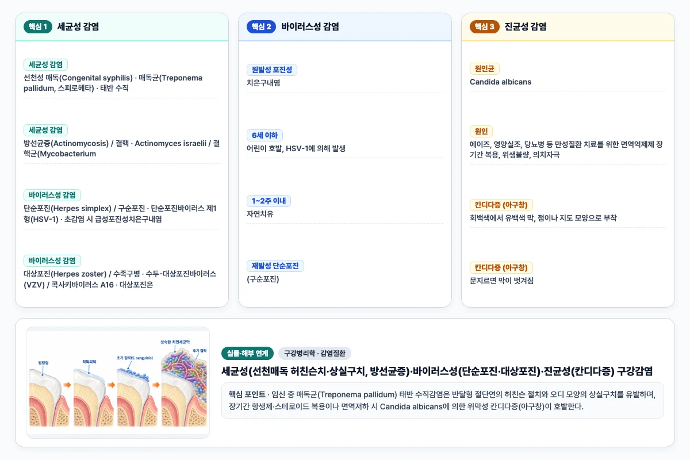Click the 칸디다증 (아구창) tag above 문지르면 text
The image size is (690, 460).
(501, 268)
